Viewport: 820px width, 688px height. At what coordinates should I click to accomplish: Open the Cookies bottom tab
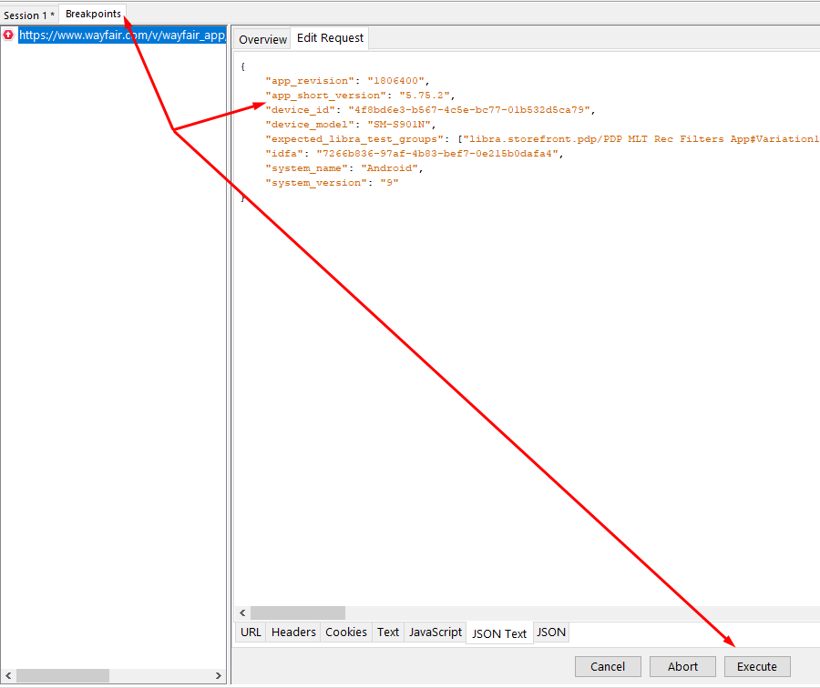click(x=345, y=632)
